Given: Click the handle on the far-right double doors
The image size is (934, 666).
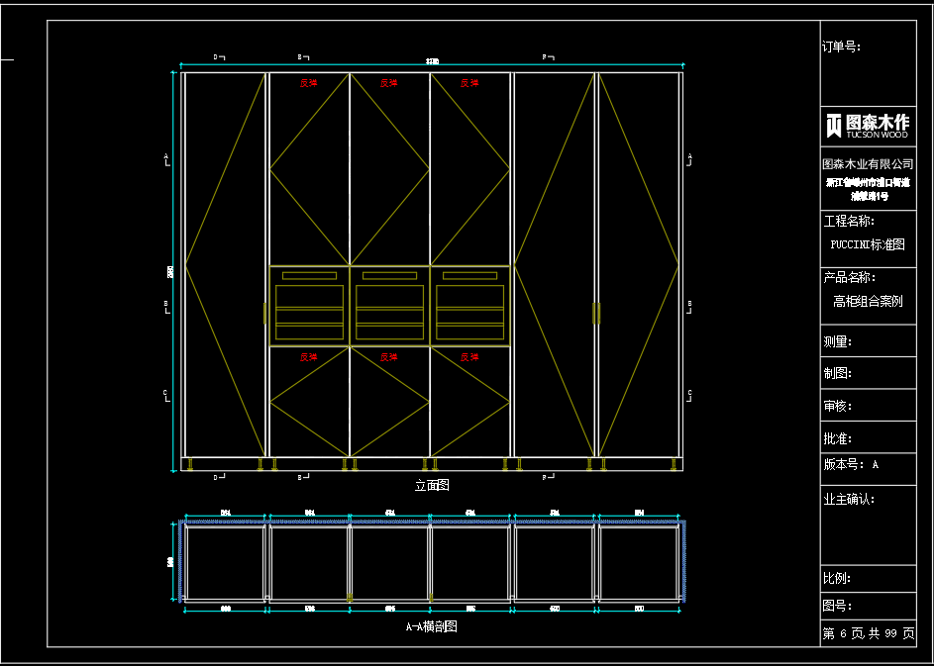Looking at the screenshot, I should [596, 313].
